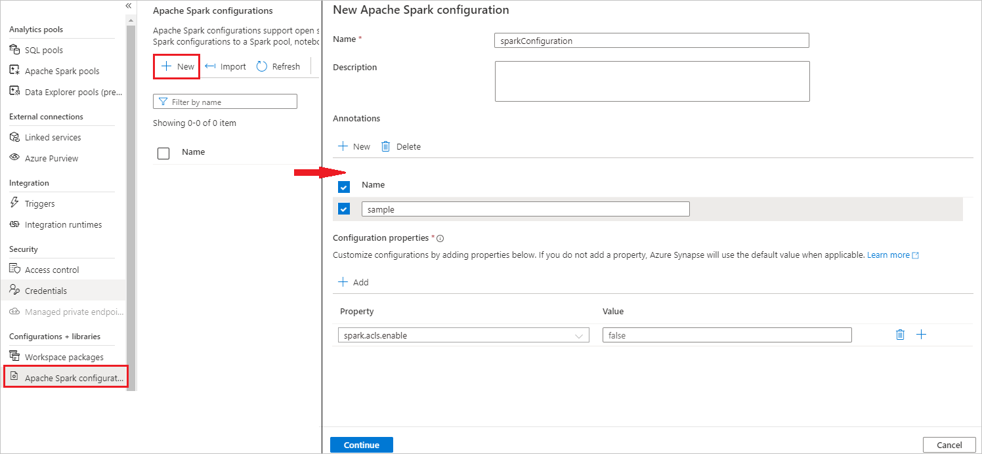Open Azure Purview settings
Image resolution: width=982 pixels, height=454 pixels.
click(51, 157)
